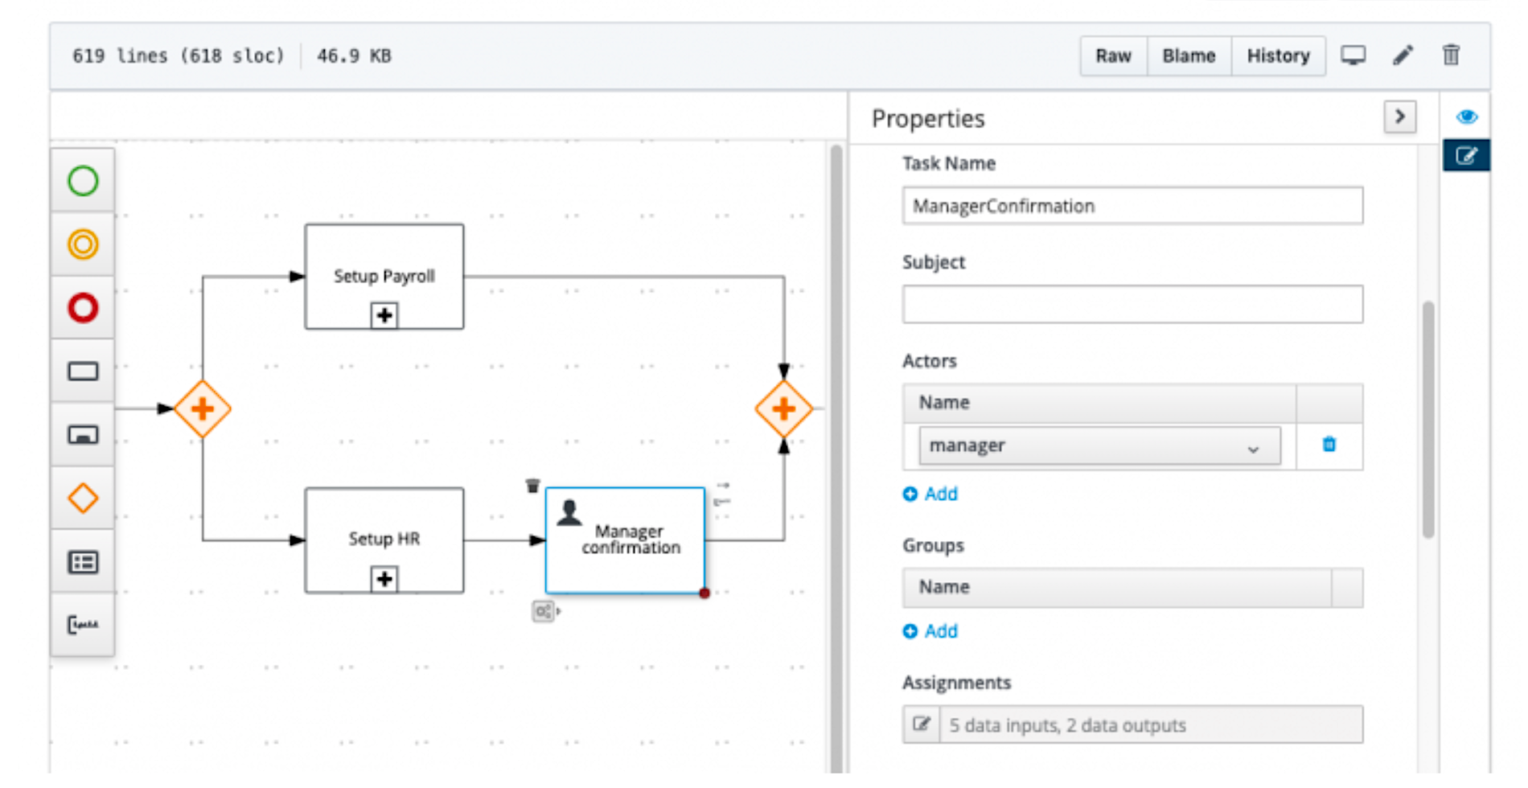Image resolution: width=1528 pixels, height=788 pixels.
Task: Open the Raw file view
Action: 1113,56
